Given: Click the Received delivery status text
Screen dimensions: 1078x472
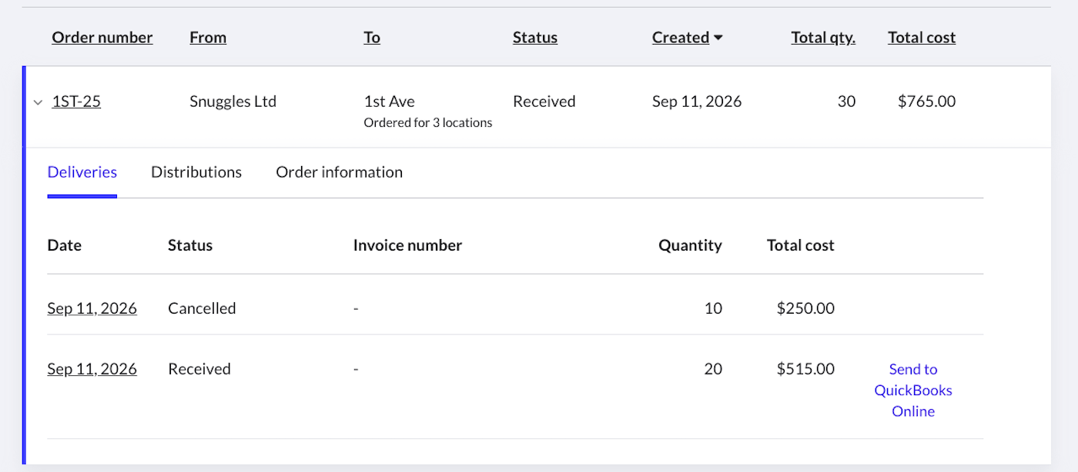Looking at the screenshot, I should coord(199,369).
